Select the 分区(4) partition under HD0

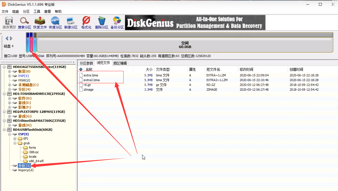tap(24, 89)
